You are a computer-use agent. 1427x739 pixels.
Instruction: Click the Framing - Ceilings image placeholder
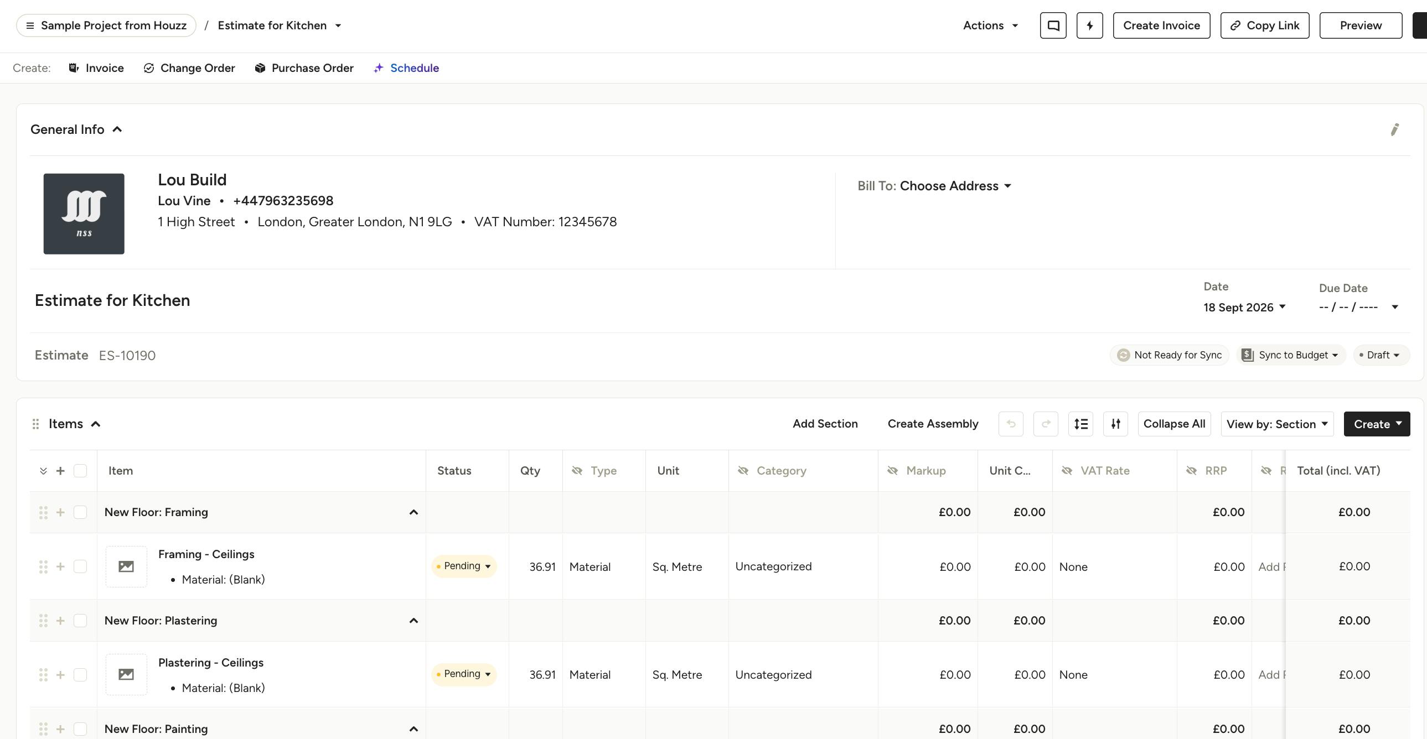[126, 566]
